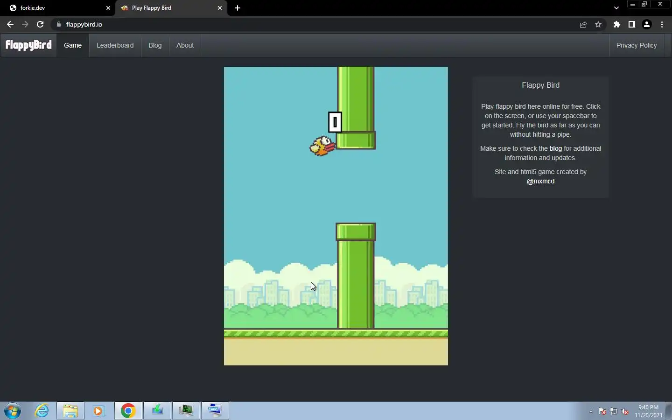Open the Leaderboard nav item
Viewport: 672px width, 420px height.
(x=115, y=45)
